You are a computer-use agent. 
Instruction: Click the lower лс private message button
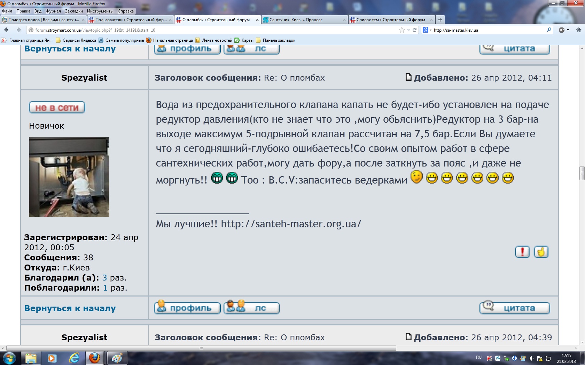pos(251,307)
